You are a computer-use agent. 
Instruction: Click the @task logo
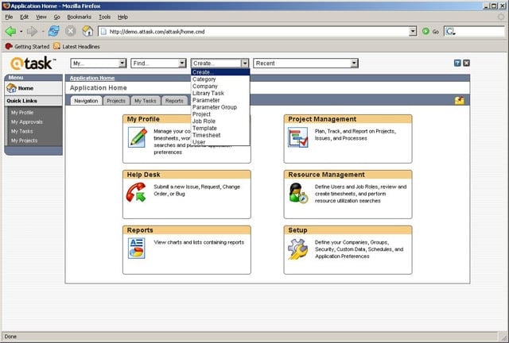(33, 64)
